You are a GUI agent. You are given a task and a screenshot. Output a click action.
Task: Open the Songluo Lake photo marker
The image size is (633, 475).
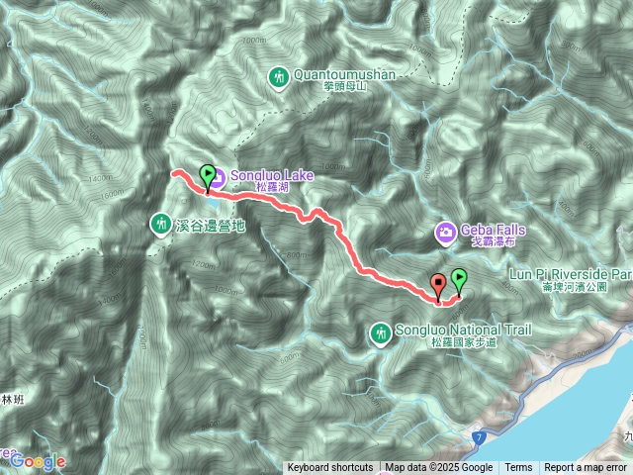[219, 178]
